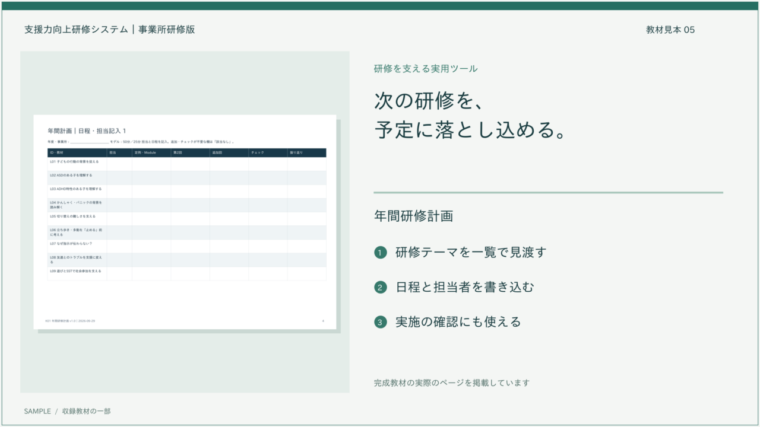The width and height of the screenshot is (760, 427).
Task: Select the '年間研修計画' section heading
Action: [414, 216]
